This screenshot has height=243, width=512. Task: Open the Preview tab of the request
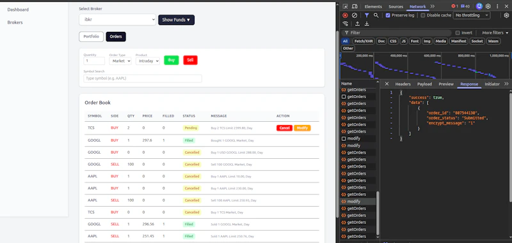pos(446,84)
